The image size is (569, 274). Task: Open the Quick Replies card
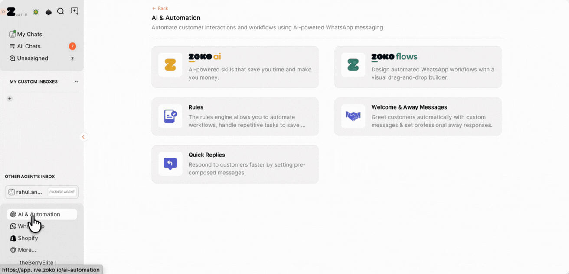coord(235,164)
